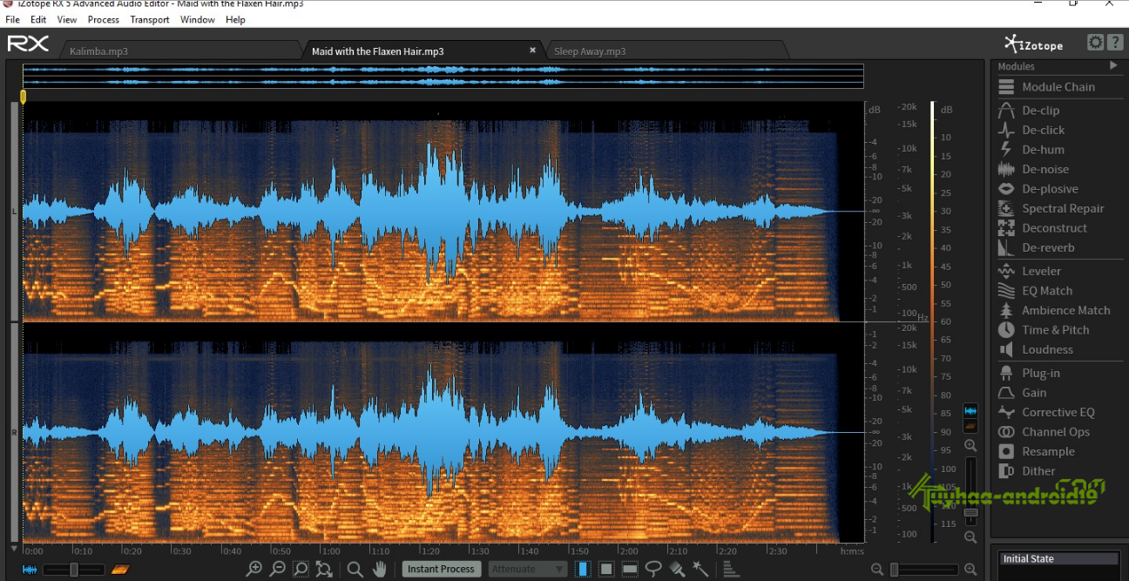Click vertical zoom-out icon below frequency slider
The width and height of the screenshot is (1129, 581).
pyautogui.click(x=970, y=537)
